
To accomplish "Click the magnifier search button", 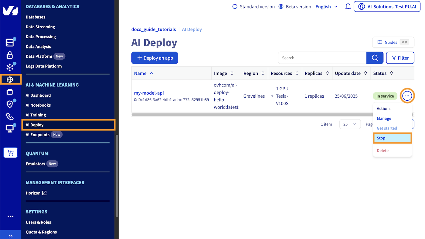I will pos(375,58).
